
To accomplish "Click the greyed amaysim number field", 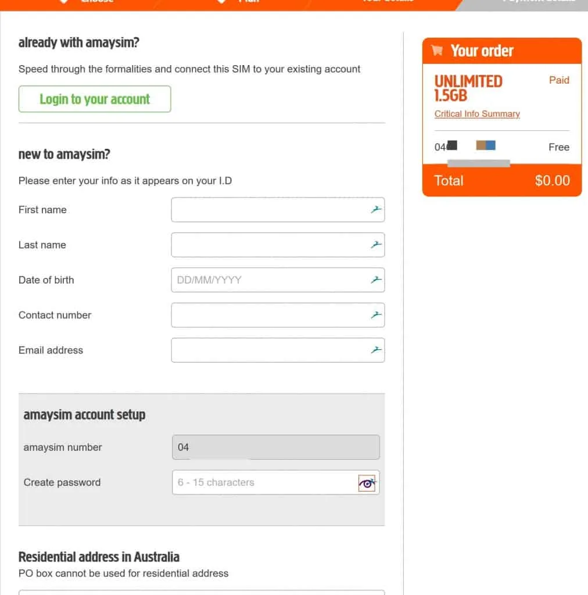I will pos(275,447).
